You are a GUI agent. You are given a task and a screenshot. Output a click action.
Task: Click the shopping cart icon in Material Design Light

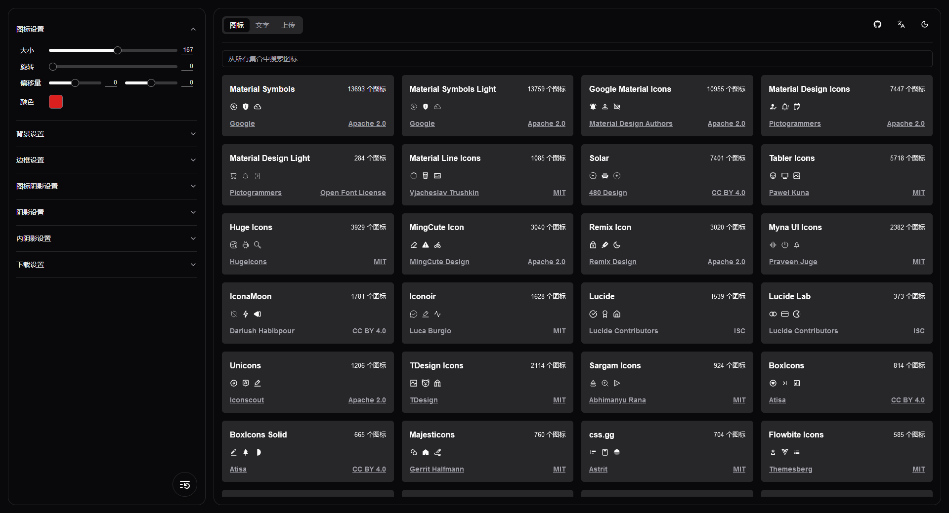pos(234,176)
